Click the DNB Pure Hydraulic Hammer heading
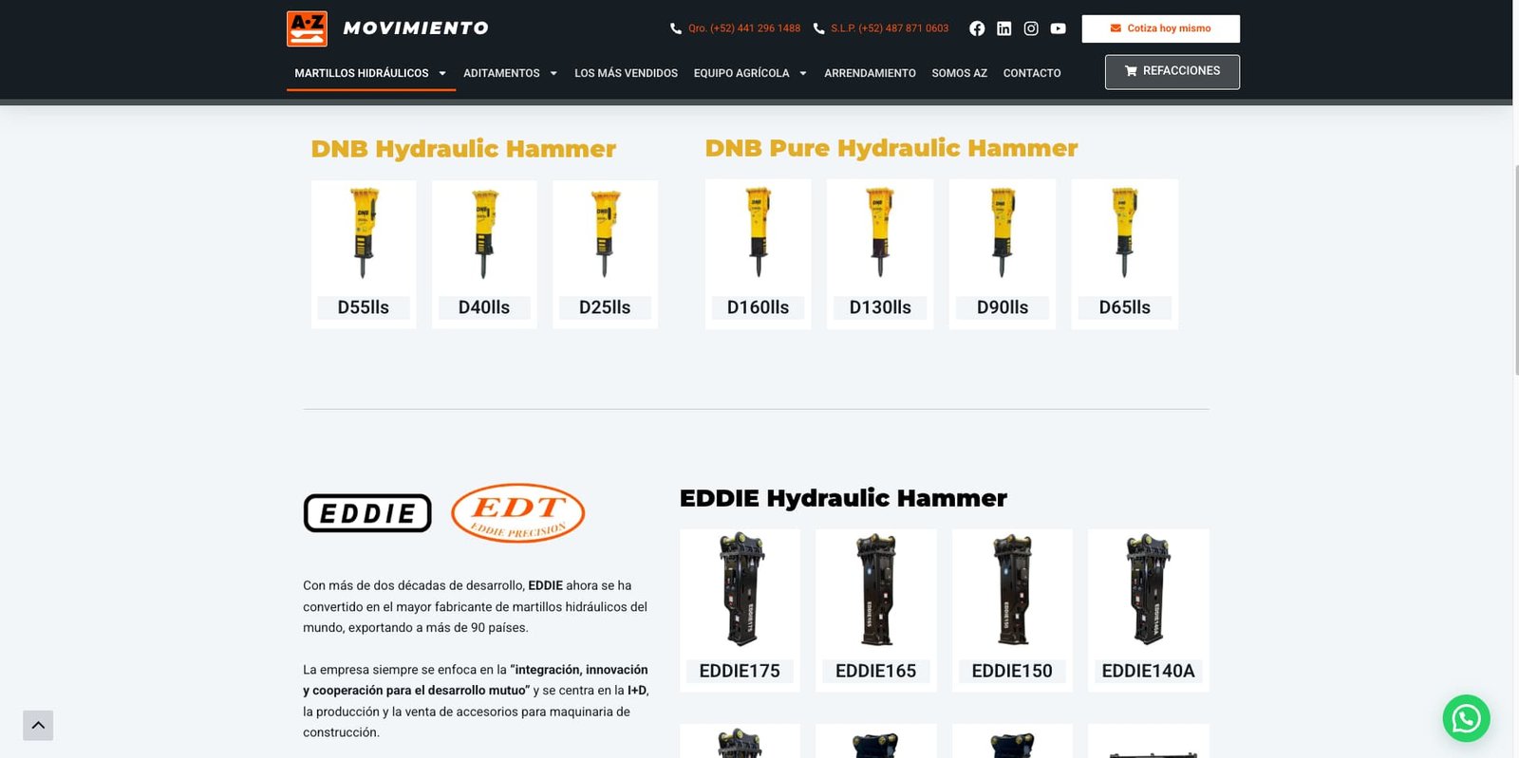 [891, 148]
